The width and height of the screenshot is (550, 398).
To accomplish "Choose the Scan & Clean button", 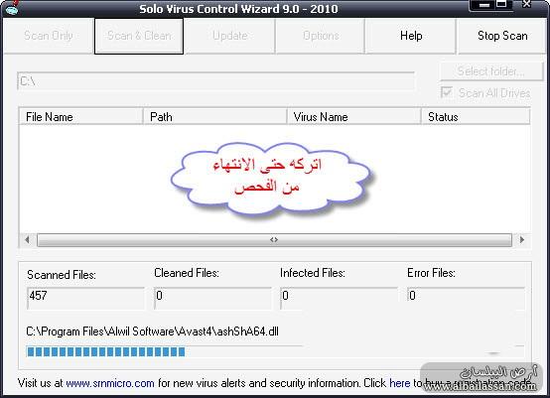I will coord(139,36).
